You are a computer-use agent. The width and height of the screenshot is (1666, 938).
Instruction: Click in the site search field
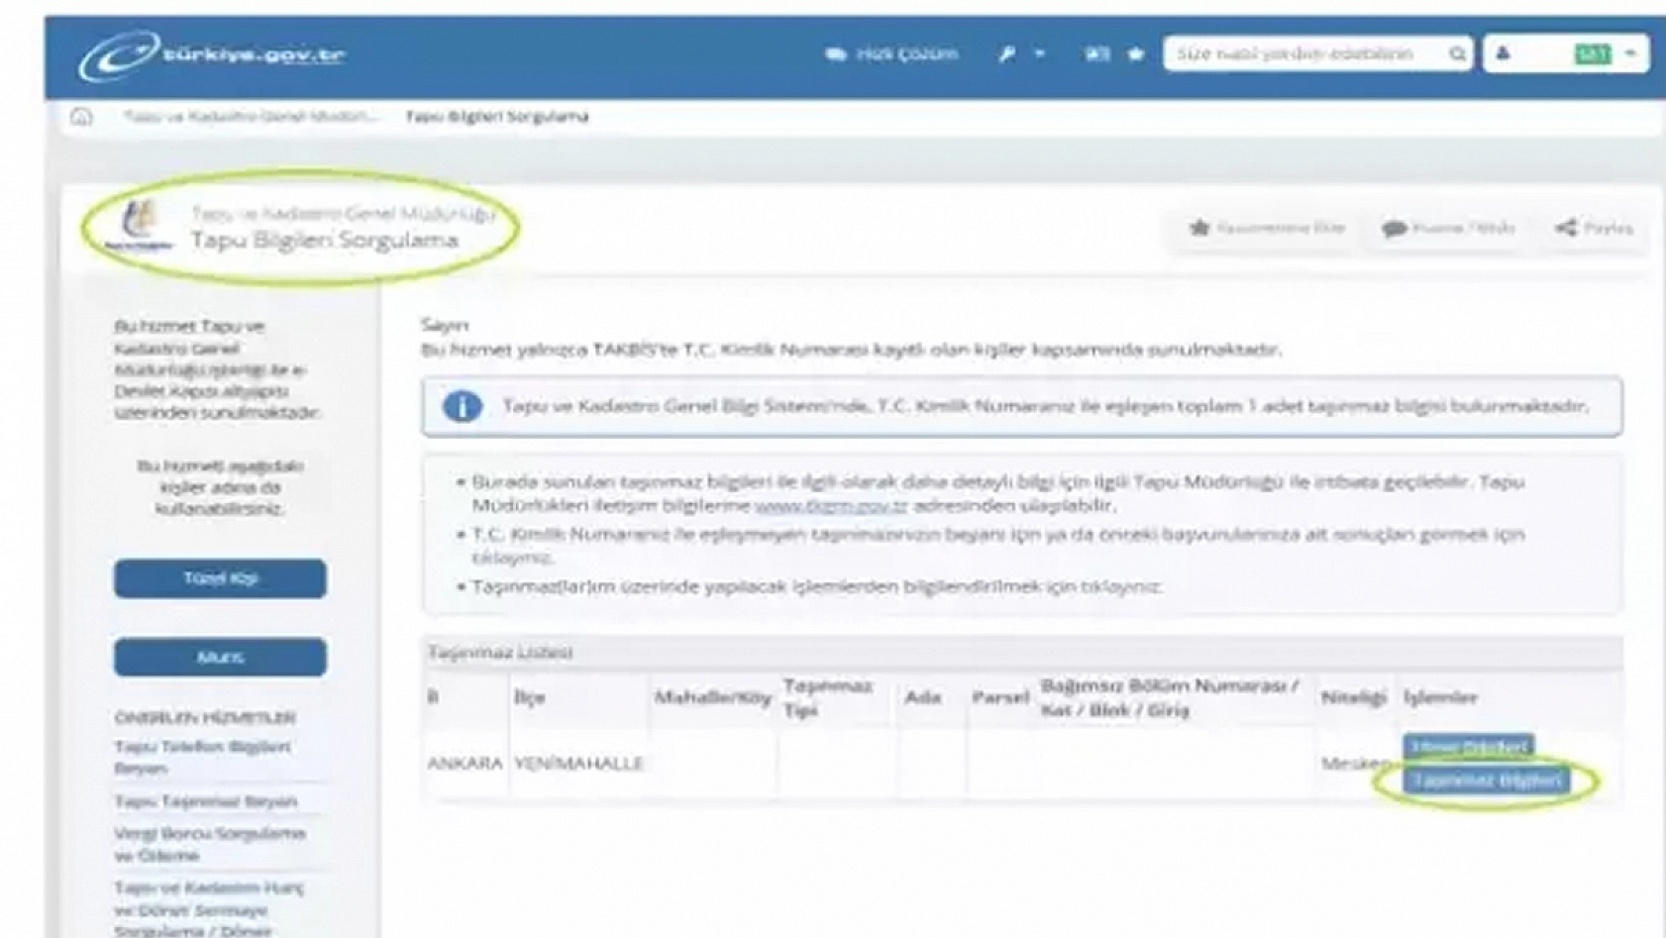tap(1302, 54)
